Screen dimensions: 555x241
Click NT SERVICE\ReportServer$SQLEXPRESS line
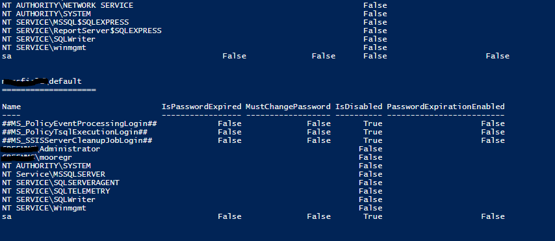click(82, 31)
